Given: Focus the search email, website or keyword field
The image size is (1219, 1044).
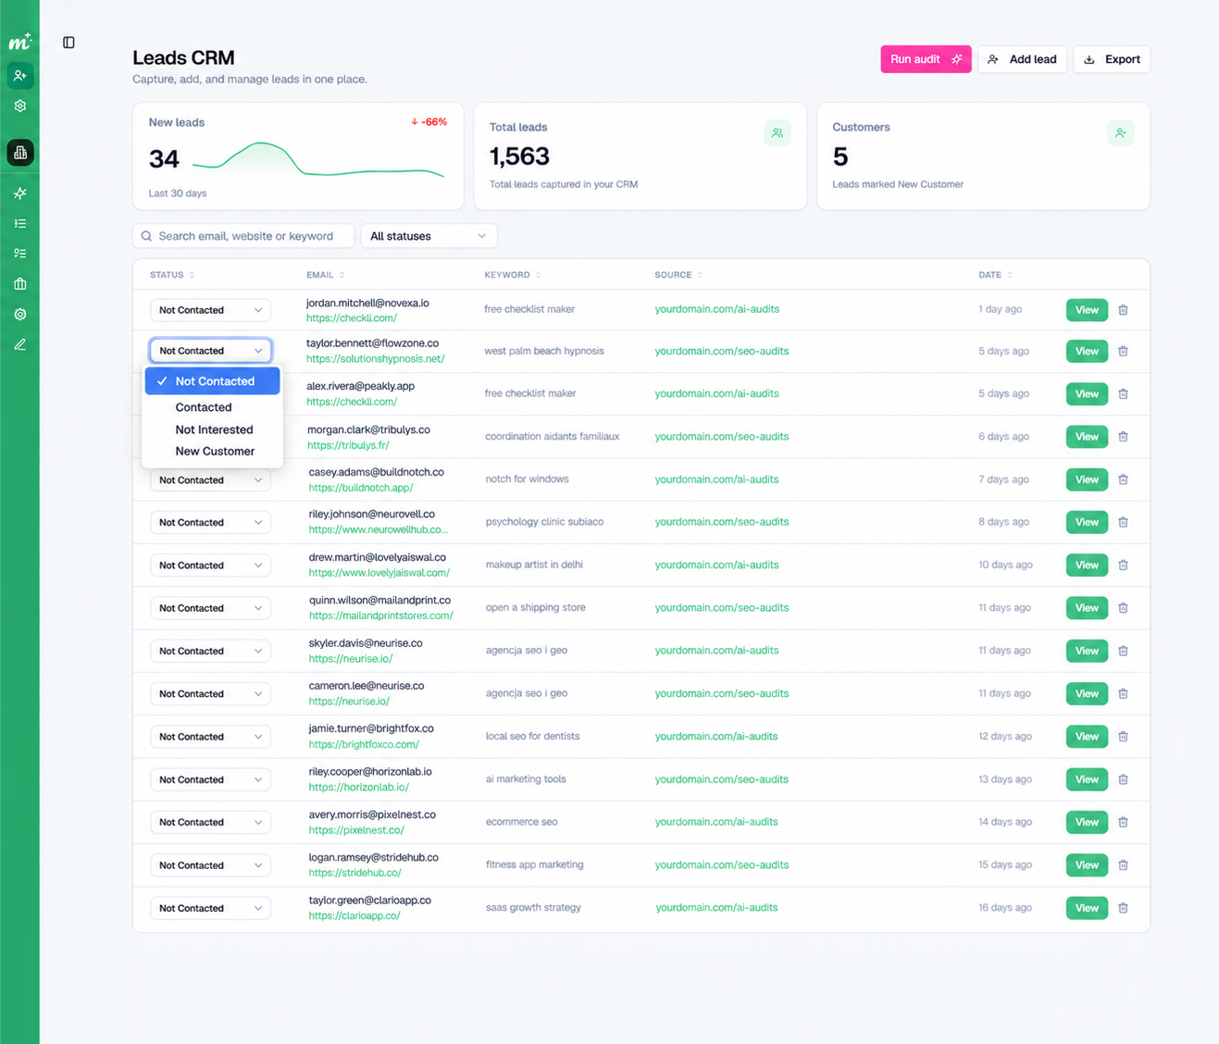Looking at the screenshot, I should (x=243, y=236).
